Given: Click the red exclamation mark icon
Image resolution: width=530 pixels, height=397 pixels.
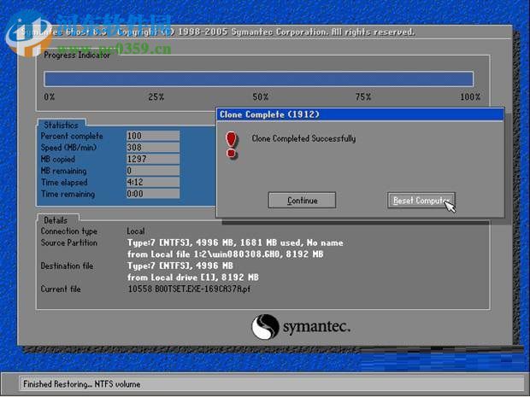Looking at the screenshot, I should (x=231, y=144).
